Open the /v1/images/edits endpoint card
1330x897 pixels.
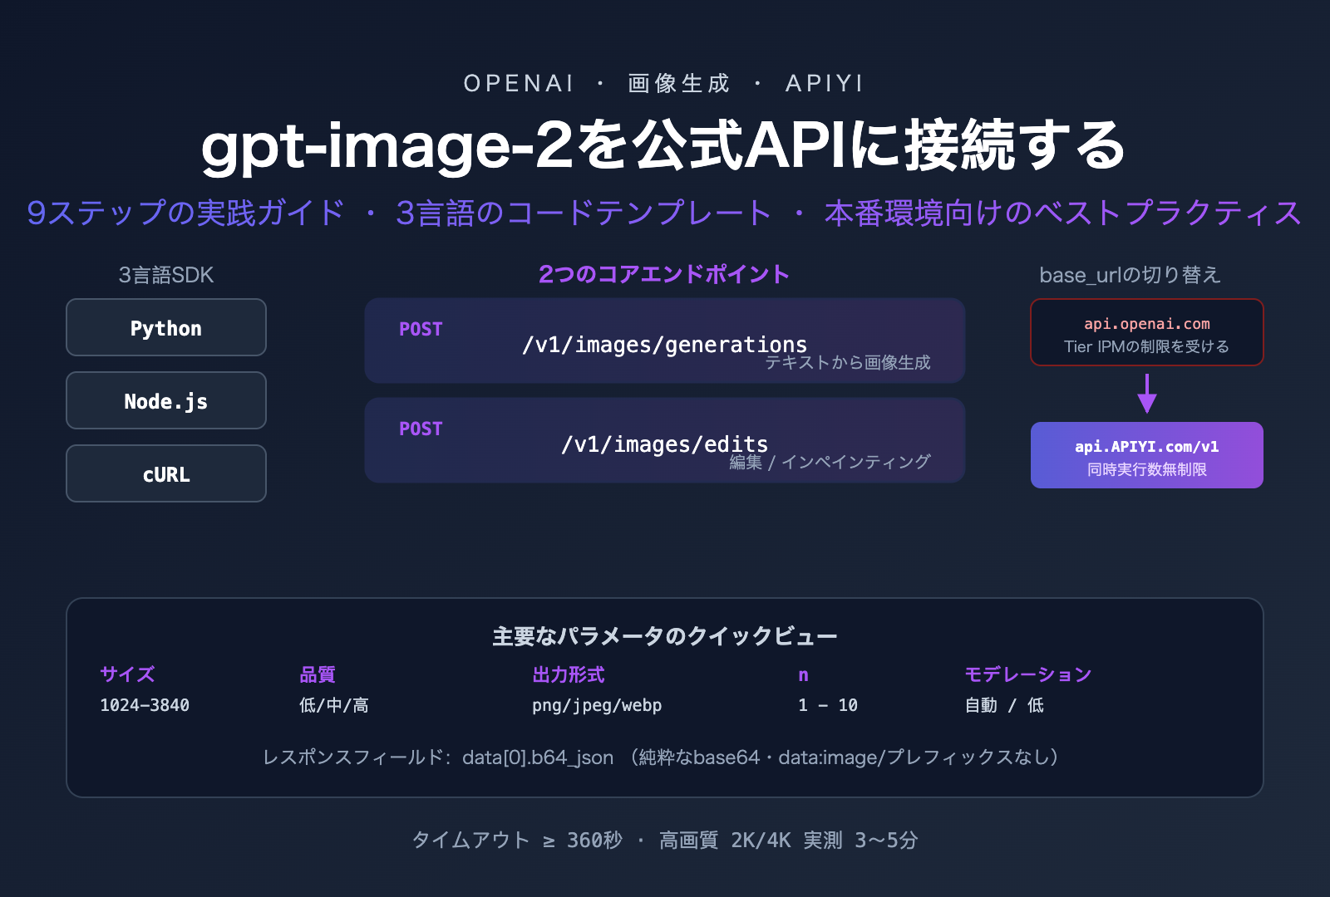point(663,440)
